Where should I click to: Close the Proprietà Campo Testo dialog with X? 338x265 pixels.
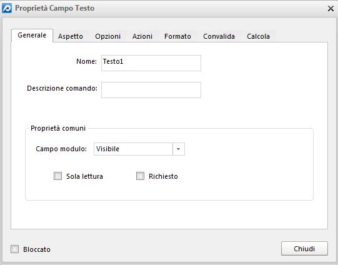tap(331, 9)
